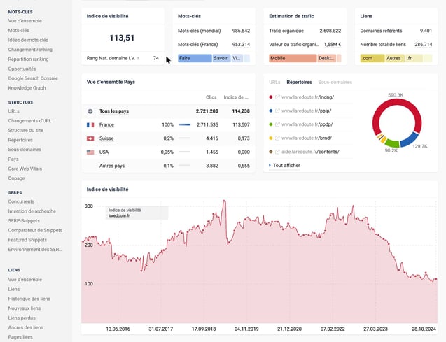Open external link icon for /pplp/ directory
The image size is (446, 342).
point(277,111)
